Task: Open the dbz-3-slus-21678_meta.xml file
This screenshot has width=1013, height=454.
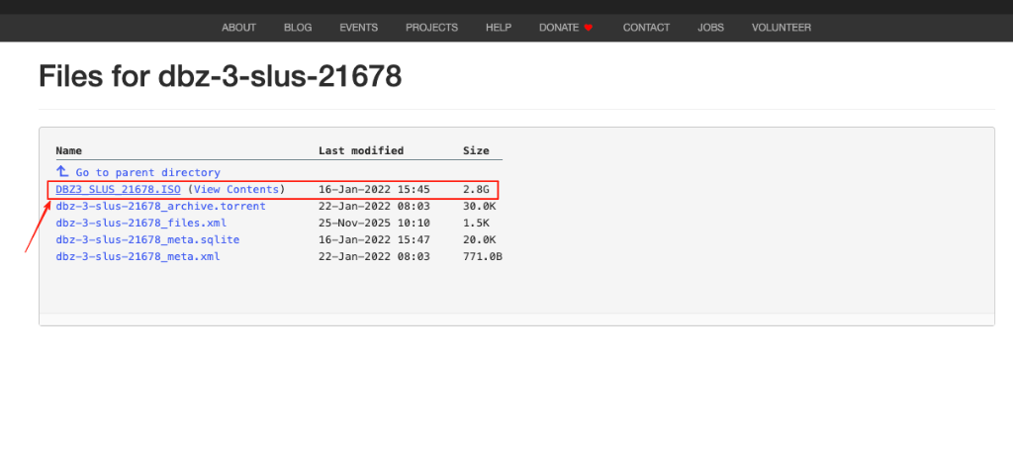Action: (138, 256)
